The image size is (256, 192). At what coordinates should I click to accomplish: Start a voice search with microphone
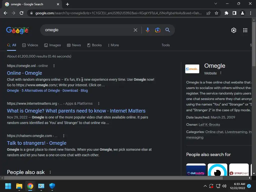[x=147, y=30]
